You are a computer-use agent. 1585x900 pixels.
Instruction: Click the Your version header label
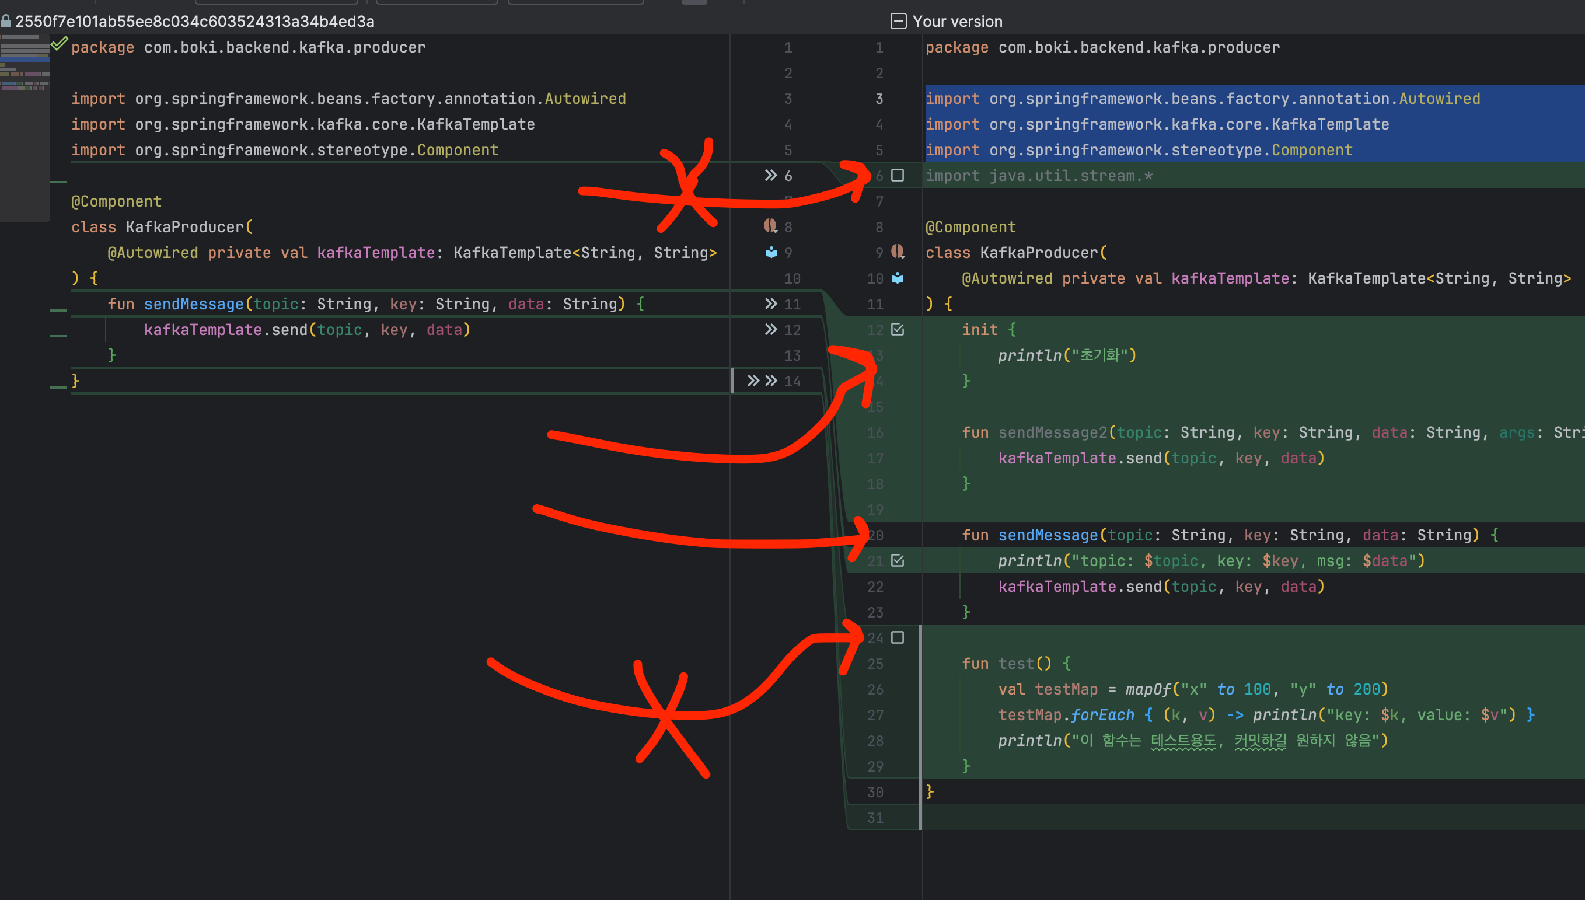pos(957,21)
